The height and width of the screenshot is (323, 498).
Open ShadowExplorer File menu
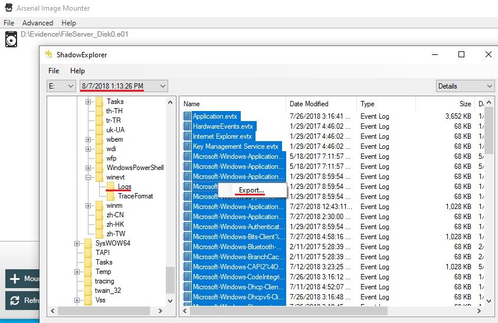(x=54, y=71)
